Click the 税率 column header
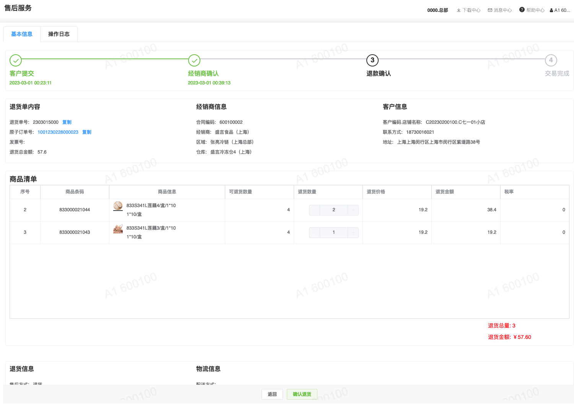Viewport: 574px width, 405px height. click(x=535, y=192)
